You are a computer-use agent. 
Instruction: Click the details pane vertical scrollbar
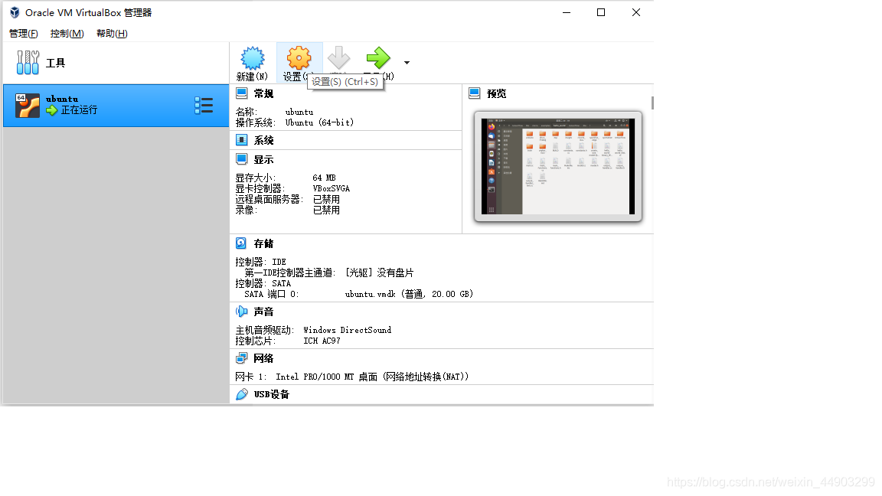[x=652, y=103]
